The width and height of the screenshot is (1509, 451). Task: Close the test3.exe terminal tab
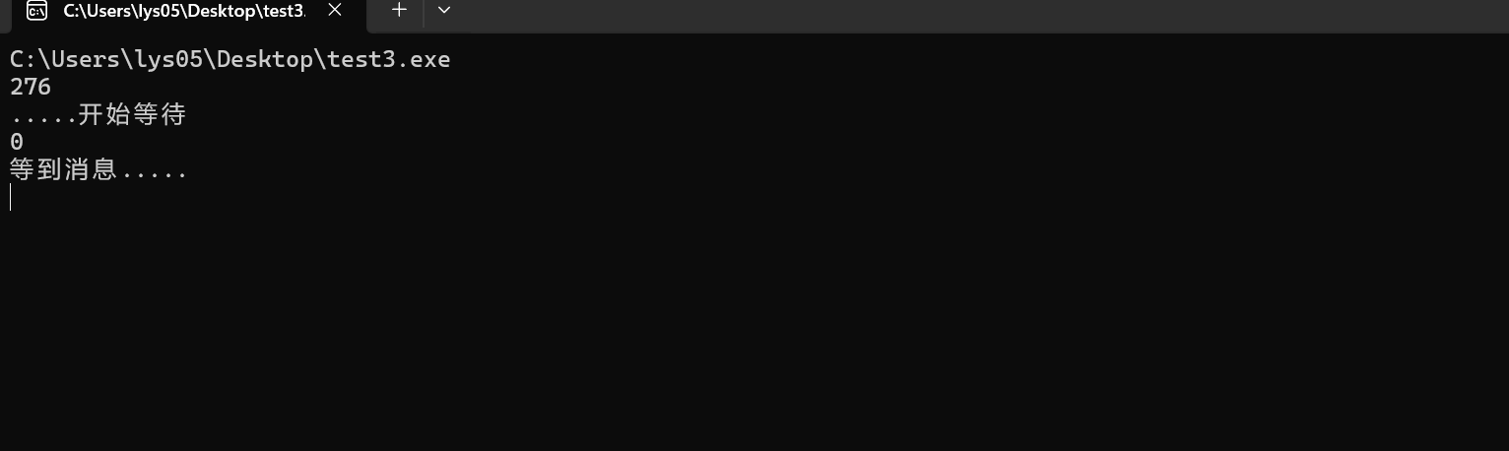335,10
